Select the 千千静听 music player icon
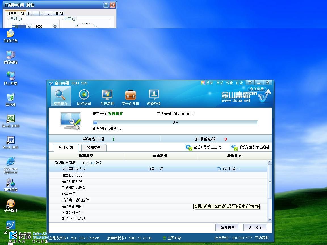 coord(11,206)
